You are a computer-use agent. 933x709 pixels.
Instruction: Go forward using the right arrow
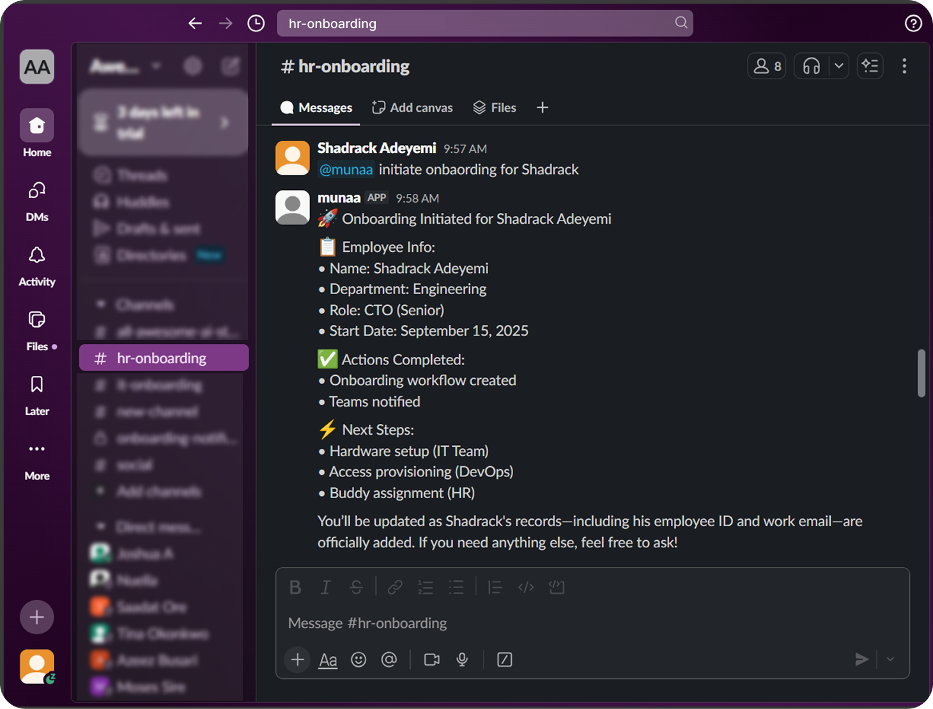[x=226, y=24]
